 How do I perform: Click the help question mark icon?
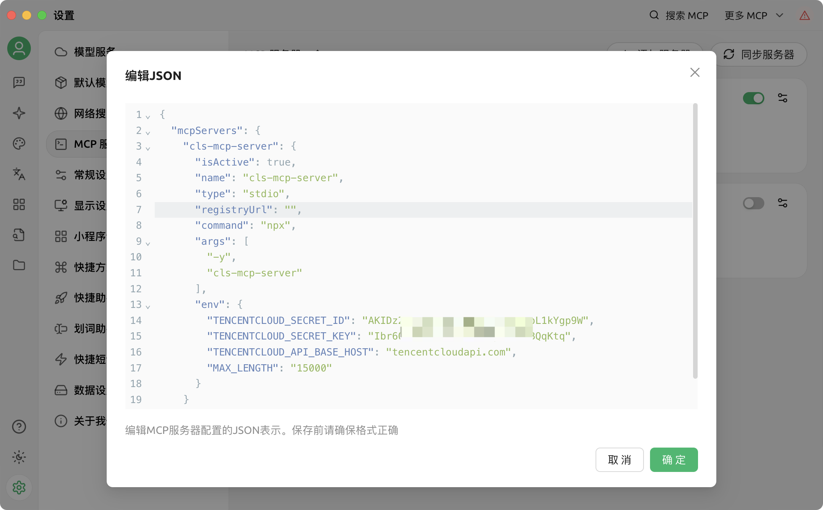pos(19,427)
